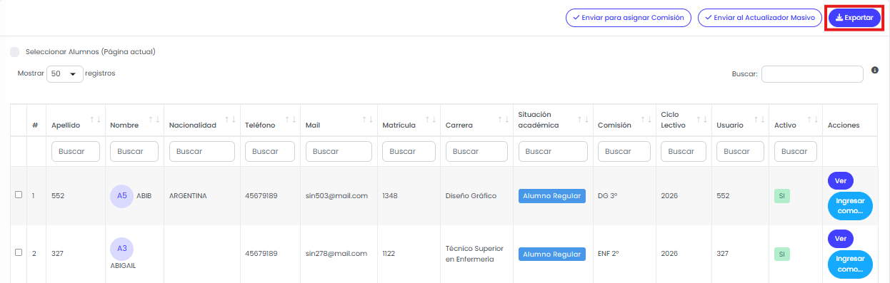This screenshot has height=283, width=890.
Task: Click Ingresar como button for student 552
Action: 850,206
